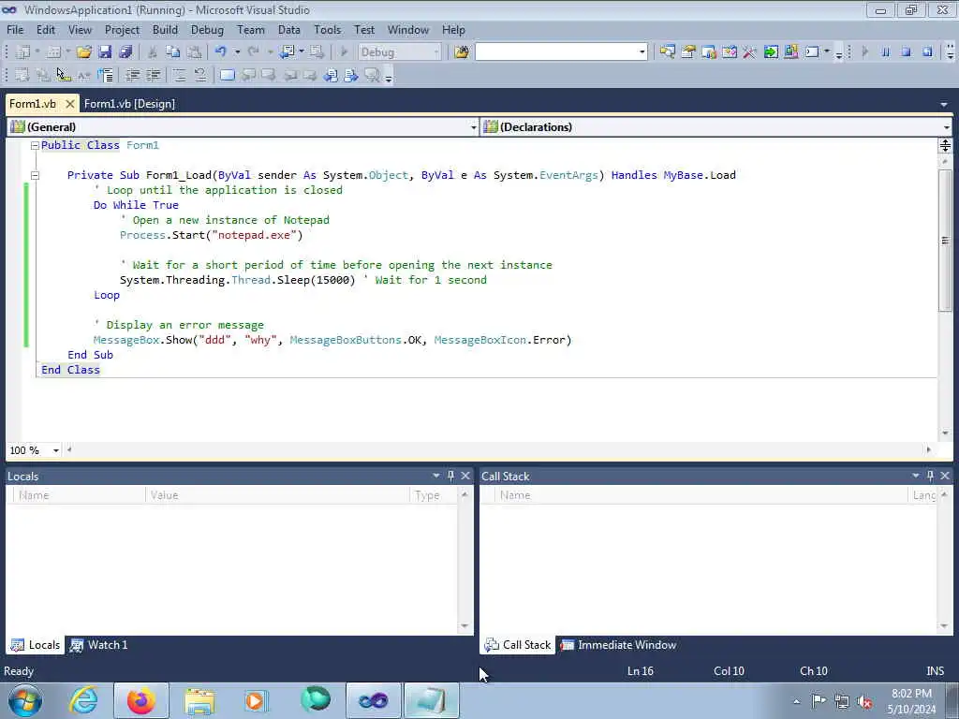Click the editor horizontal scroll right arrow
Screen dimensions: 959x719
[928, 450]
